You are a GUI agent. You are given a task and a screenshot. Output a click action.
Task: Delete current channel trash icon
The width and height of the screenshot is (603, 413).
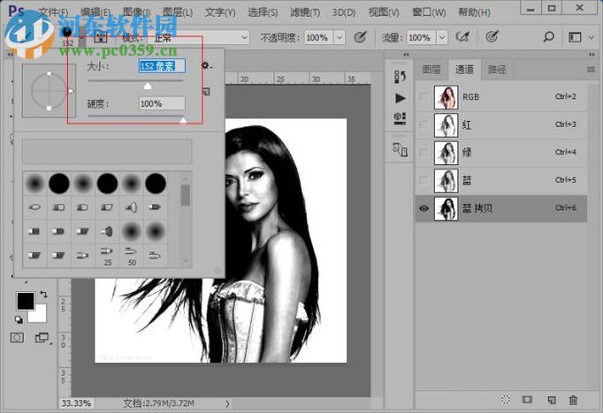click(573, 400)
